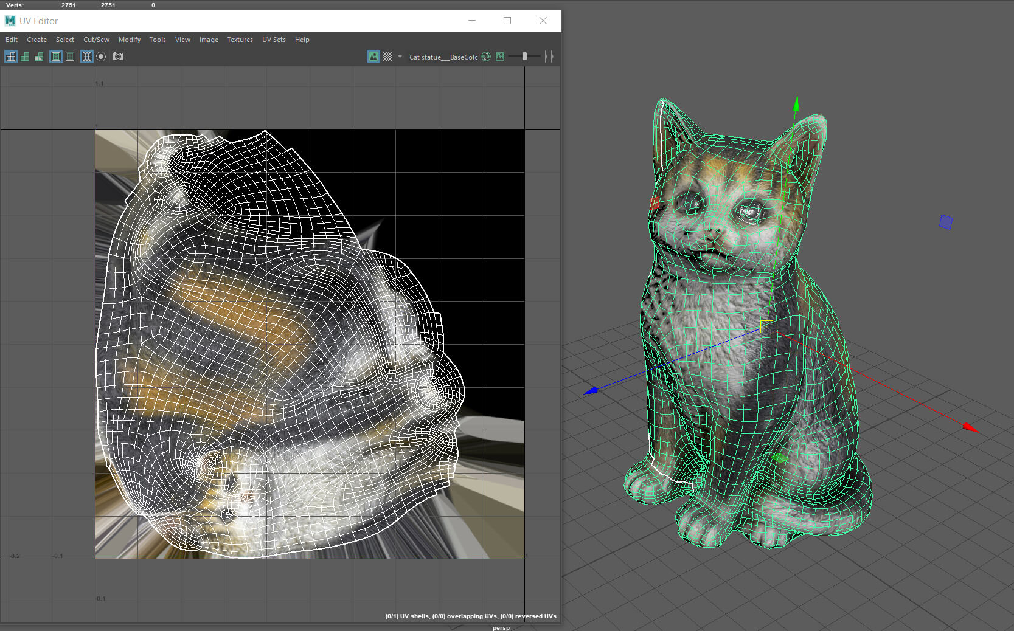Maximize the UV Editor window
Screen dimensions: 1014x631
point(507,21)
